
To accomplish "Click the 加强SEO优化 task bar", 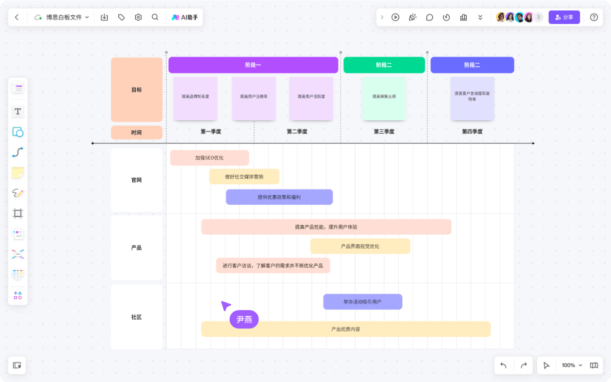I will click(x=209, y=158).
